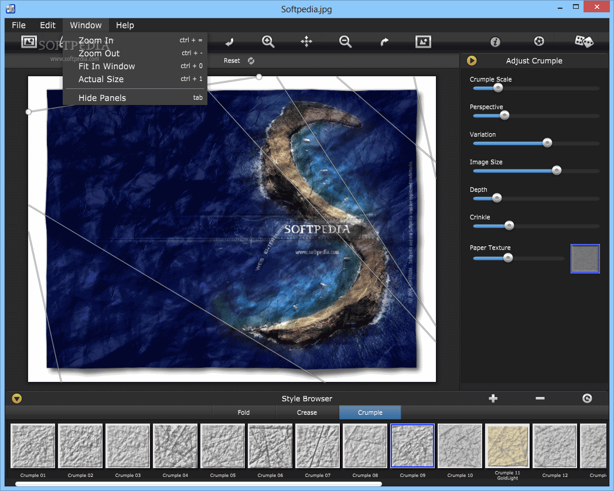Viewport: 614px width, 491px height.
Task: Select the Crumple 03 style thumbnail
Action: pos(128,446)
